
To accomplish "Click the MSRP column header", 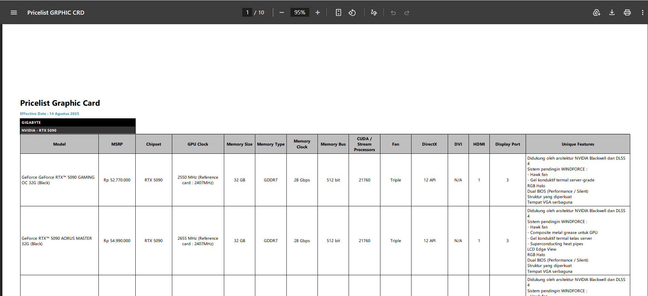I will (x=117, y=144).
